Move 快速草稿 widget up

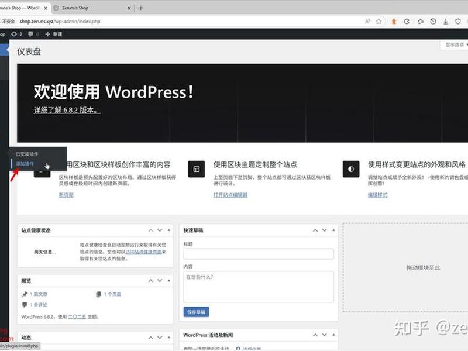315,230
